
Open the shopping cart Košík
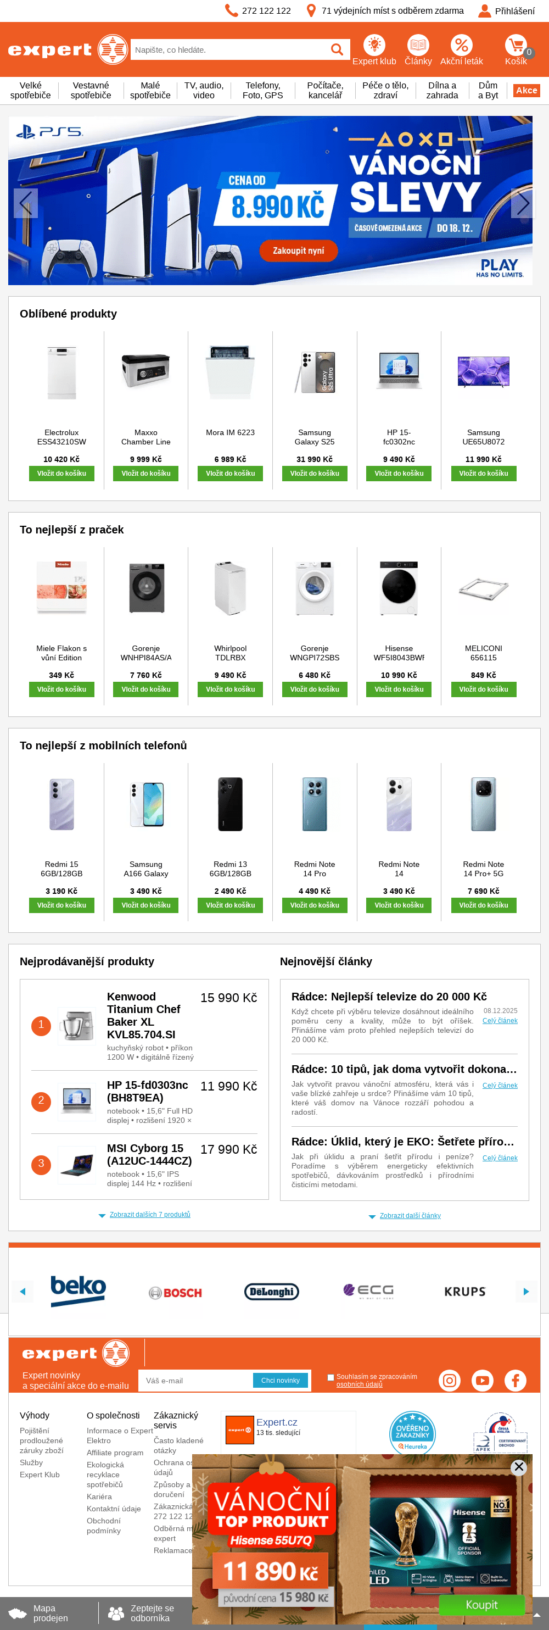(x=516, y=47)
